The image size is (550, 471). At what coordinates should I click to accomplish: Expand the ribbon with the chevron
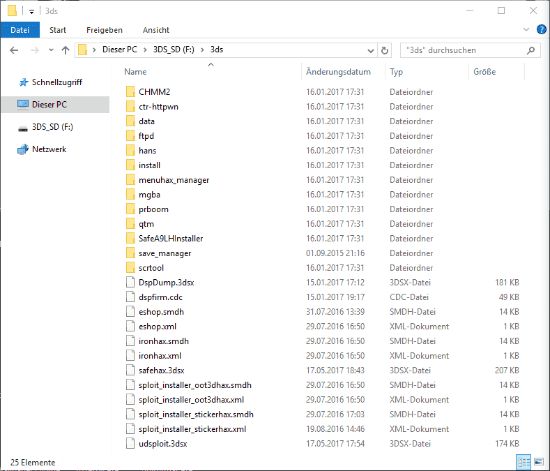tap(526, 29)
